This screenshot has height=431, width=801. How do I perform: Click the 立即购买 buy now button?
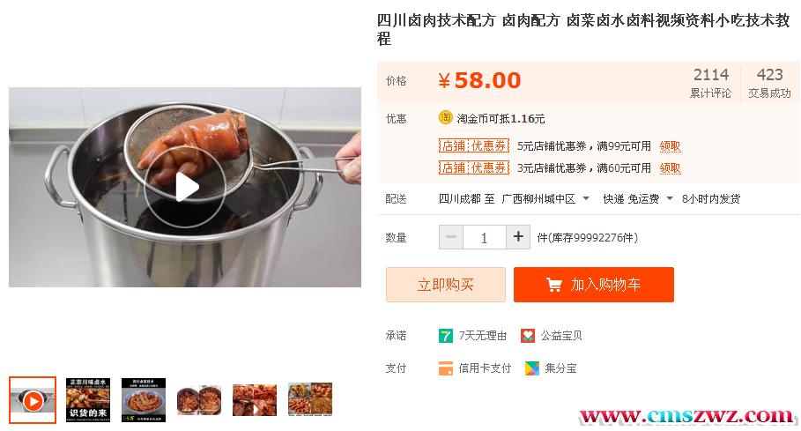(446, 285)
